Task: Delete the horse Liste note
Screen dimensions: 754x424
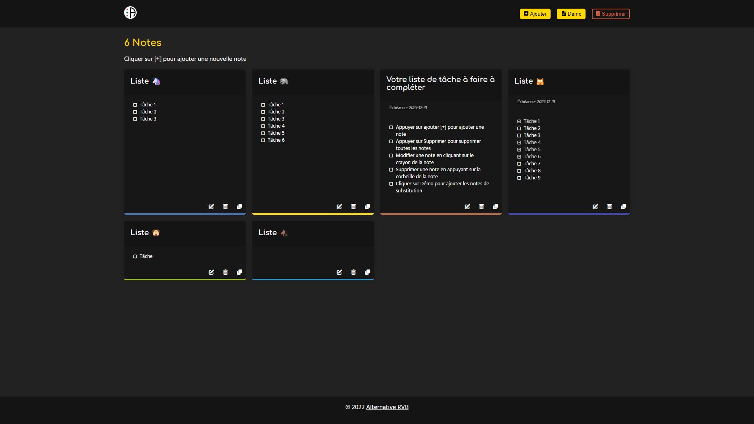Action: coord(353,272)
